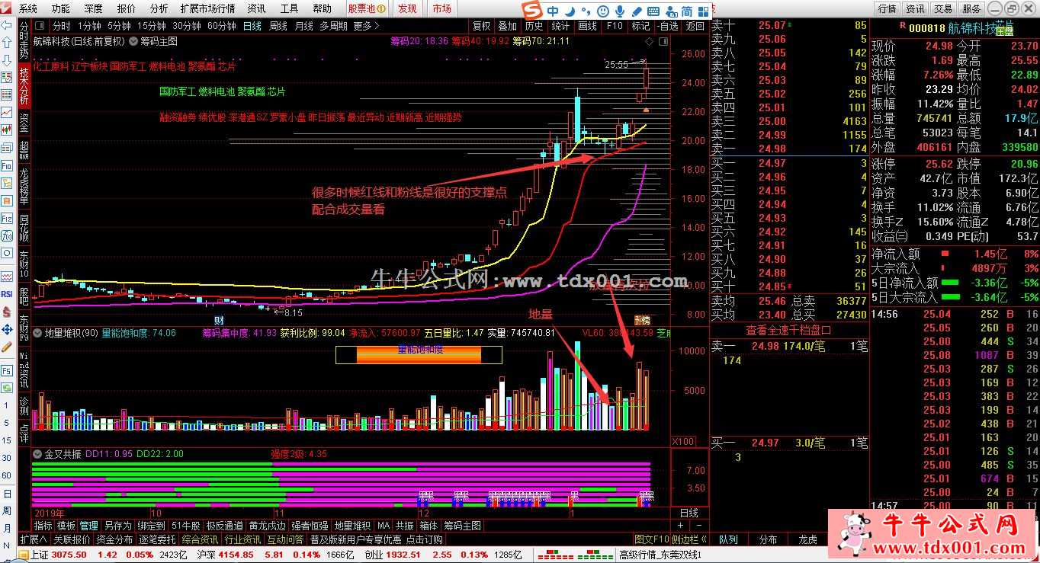Click the stock code 000818 航锦科技

pyautogui.click(x=952, y=27)
